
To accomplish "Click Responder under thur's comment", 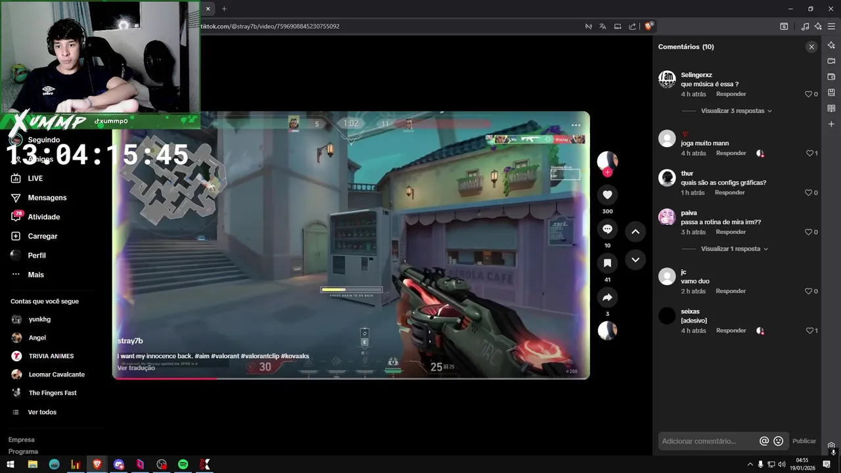I will [x=729, y=192].
